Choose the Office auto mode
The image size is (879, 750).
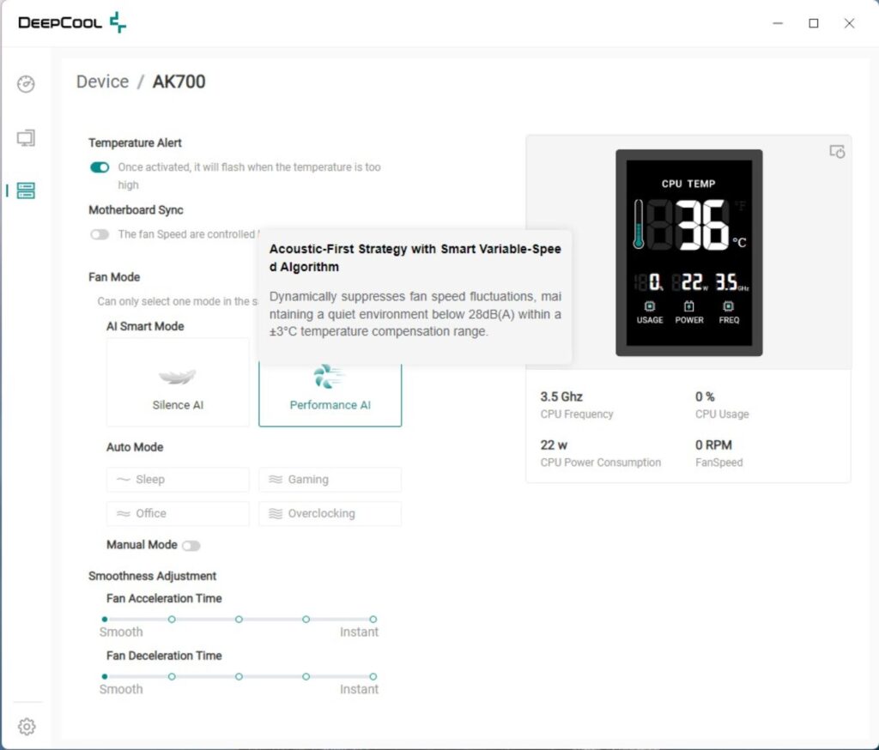(x=178, y=513)
